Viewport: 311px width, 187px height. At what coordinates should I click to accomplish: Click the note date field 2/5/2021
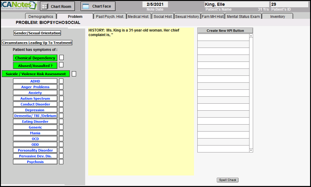pos(155,5)
